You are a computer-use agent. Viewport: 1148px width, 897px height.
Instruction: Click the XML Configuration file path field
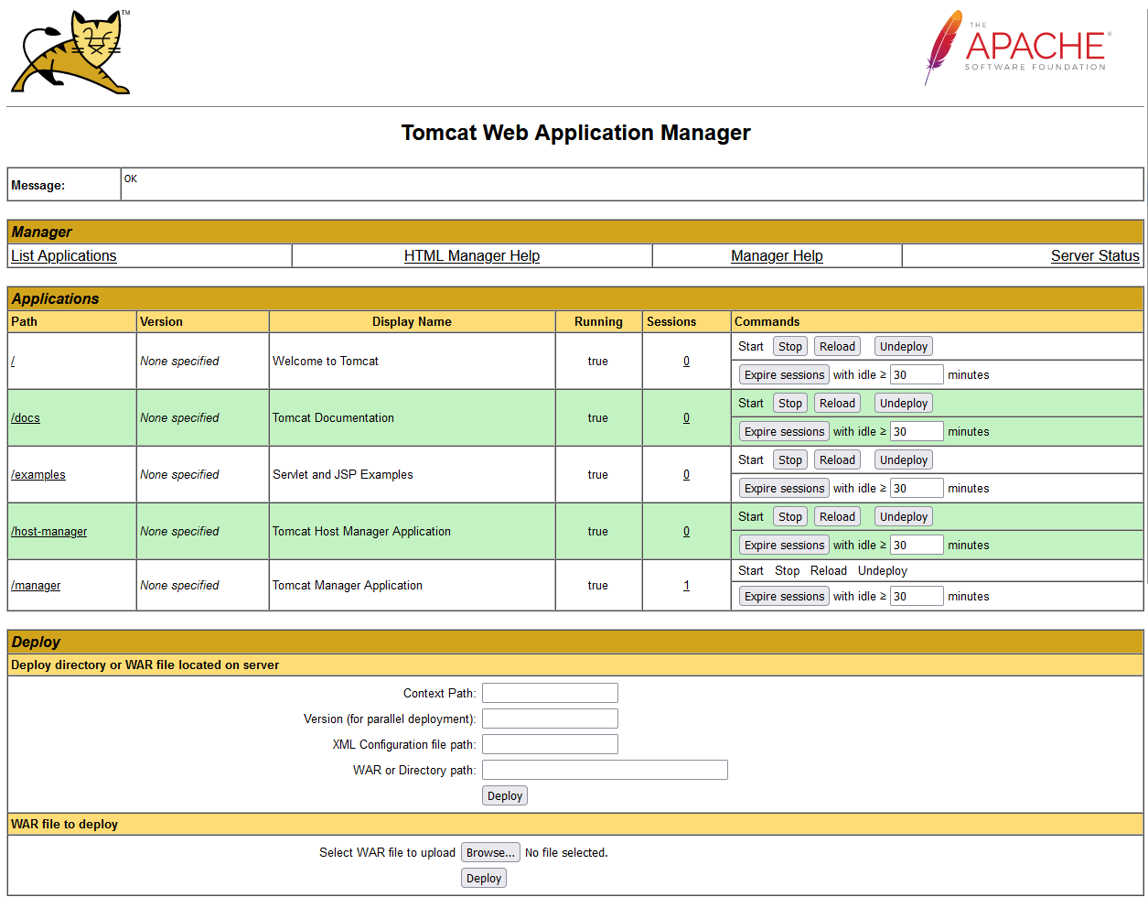[x=550, y=745]
